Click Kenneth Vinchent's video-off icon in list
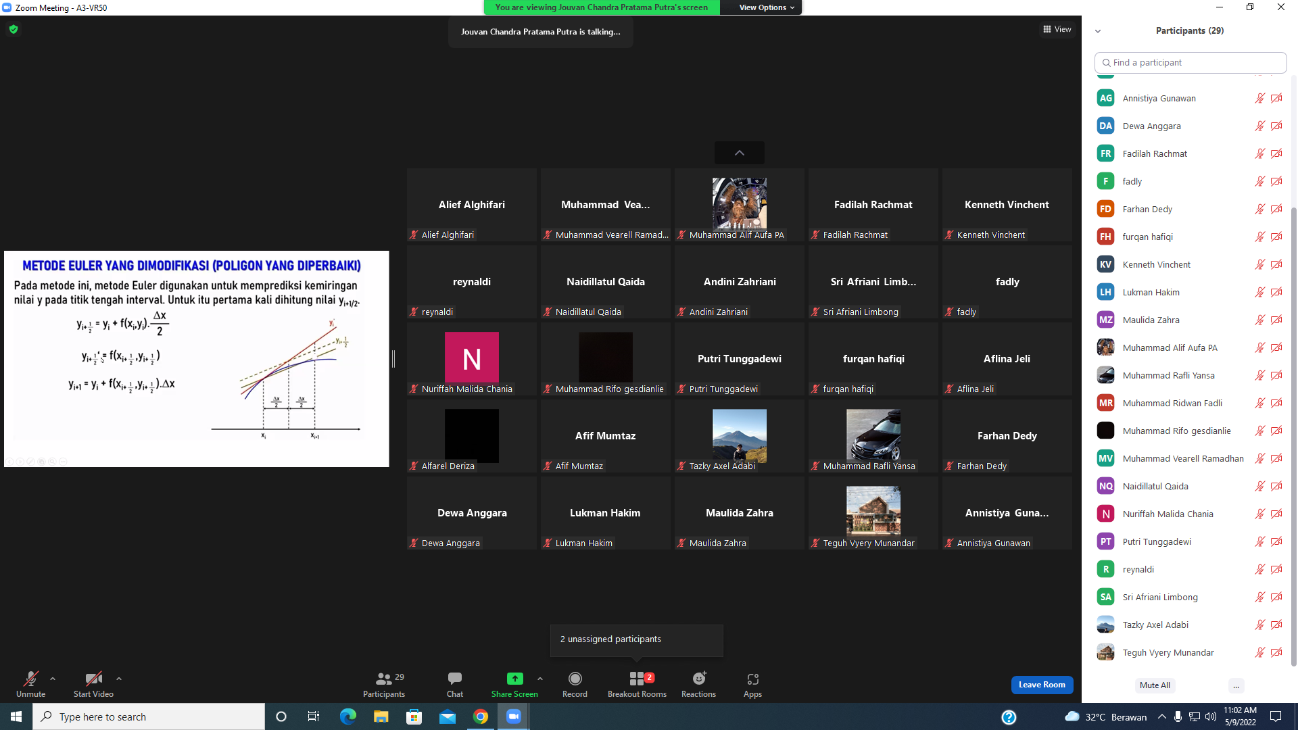Screen dimensions: 1298x730 (x=1276, y=264)
